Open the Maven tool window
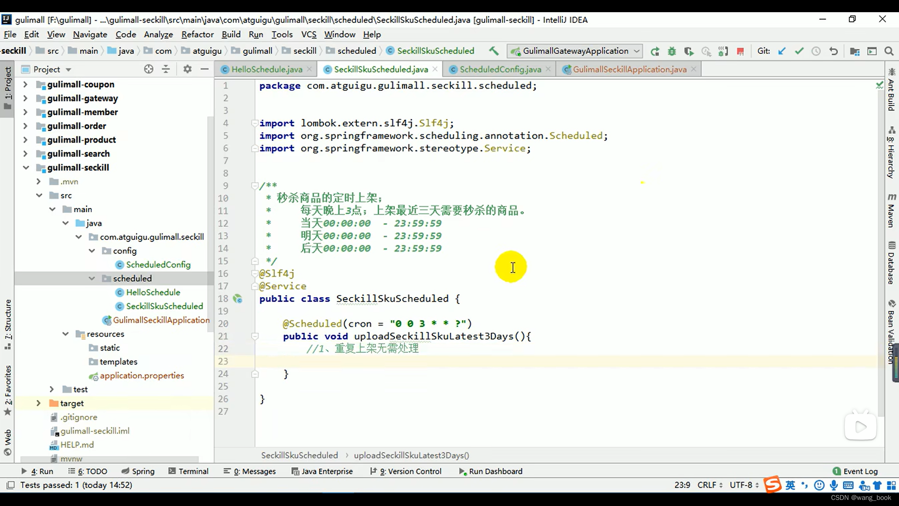This screenshot has height=506, width=899. click(x=892, y=210)
